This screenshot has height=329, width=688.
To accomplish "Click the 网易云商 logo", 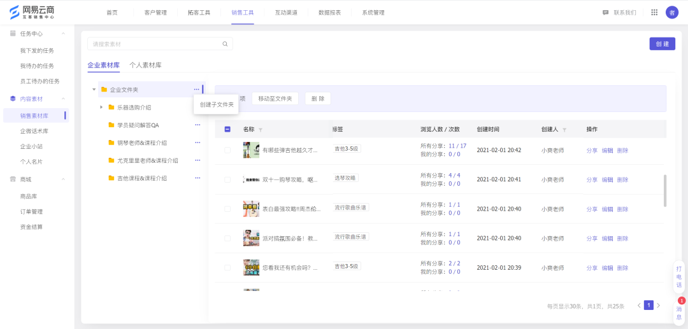I will point(32,12).
